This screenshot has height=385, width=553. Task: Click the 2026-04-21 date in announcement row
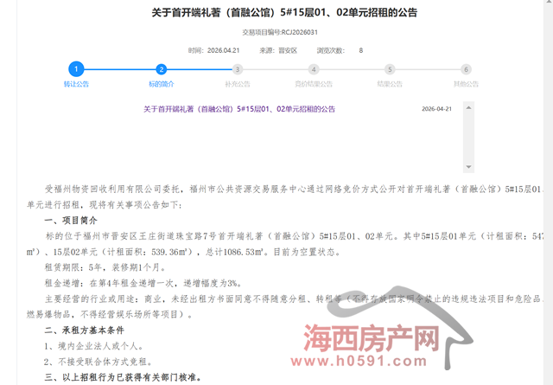tap(436, 109)
